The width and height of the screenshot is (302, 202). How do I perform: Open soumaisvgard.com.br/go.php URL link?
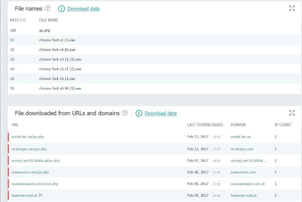click(x=35, y=184)
